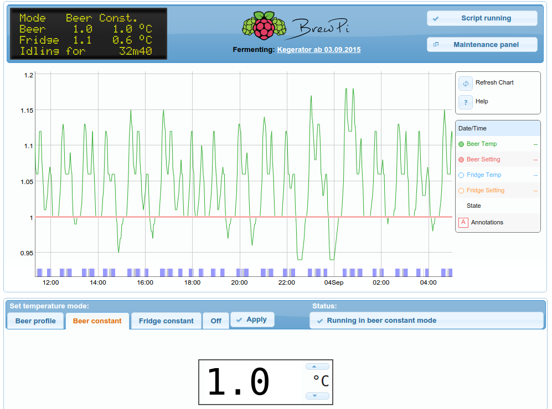Select the Beer constant tab

click(97, 321)
